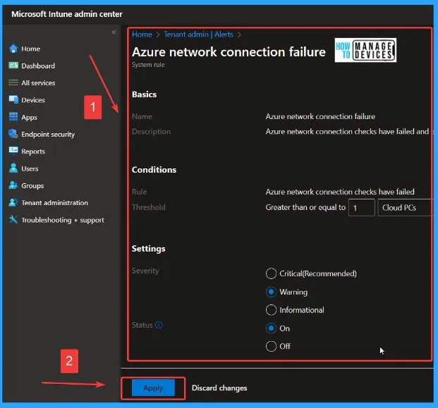Navigate to Endpoint security
This screenshot has height=408, width=438.
48,134
